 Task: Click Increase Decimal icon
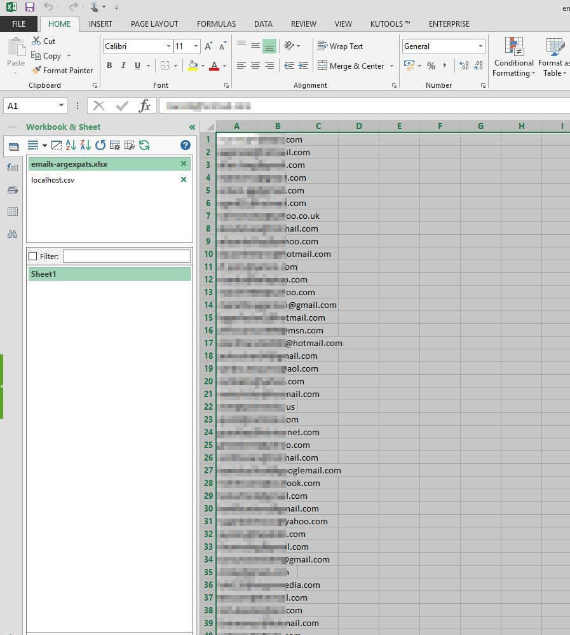[464, 66]
